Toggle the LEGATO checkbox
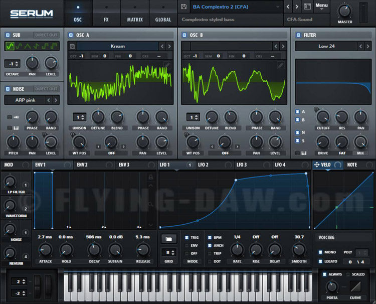 pos(320,261)
